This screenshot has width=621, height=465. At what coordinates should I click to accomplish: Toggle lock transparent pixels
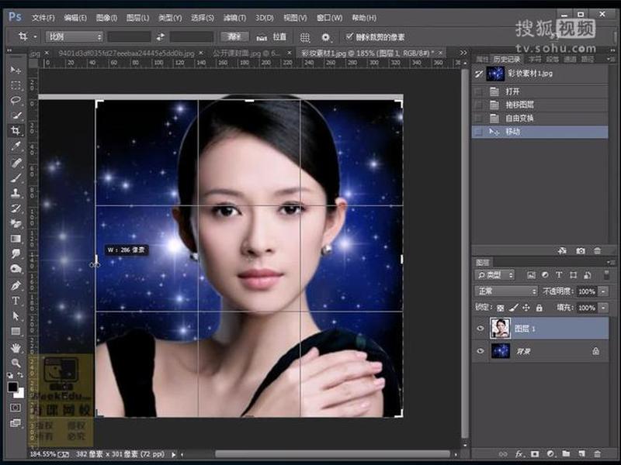point(500,308)
